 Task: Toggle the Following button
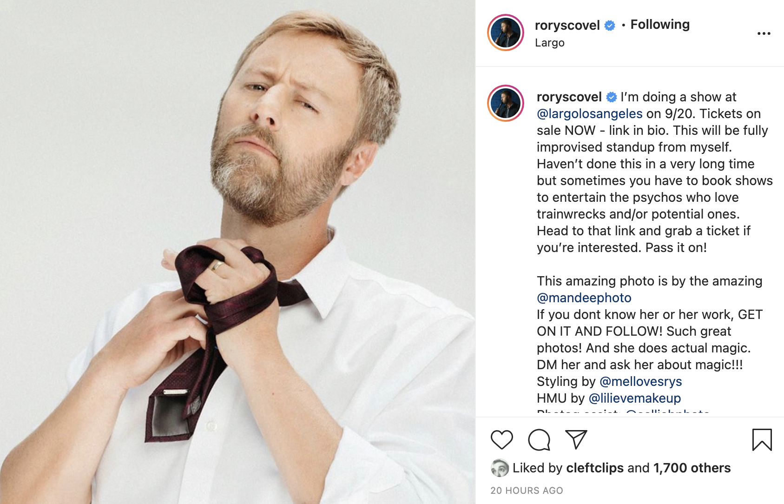[660, 25]
